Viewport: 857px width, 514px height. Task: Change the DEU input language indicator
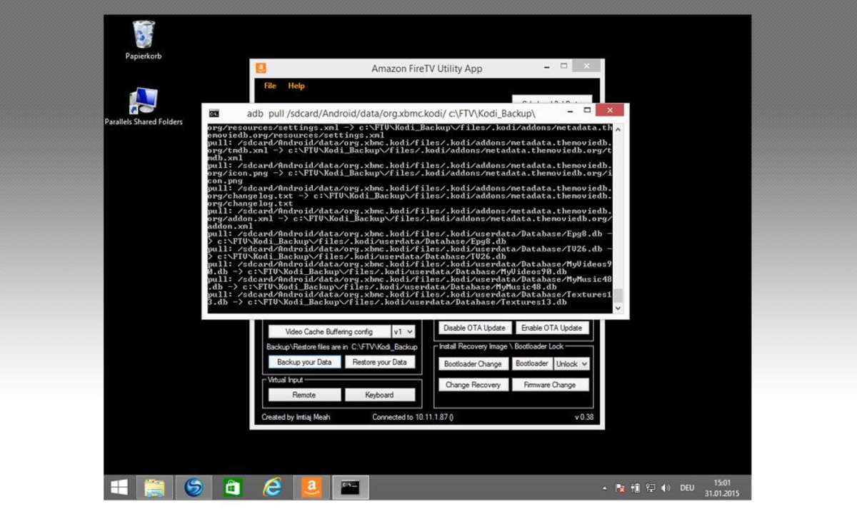coord(687,488)
